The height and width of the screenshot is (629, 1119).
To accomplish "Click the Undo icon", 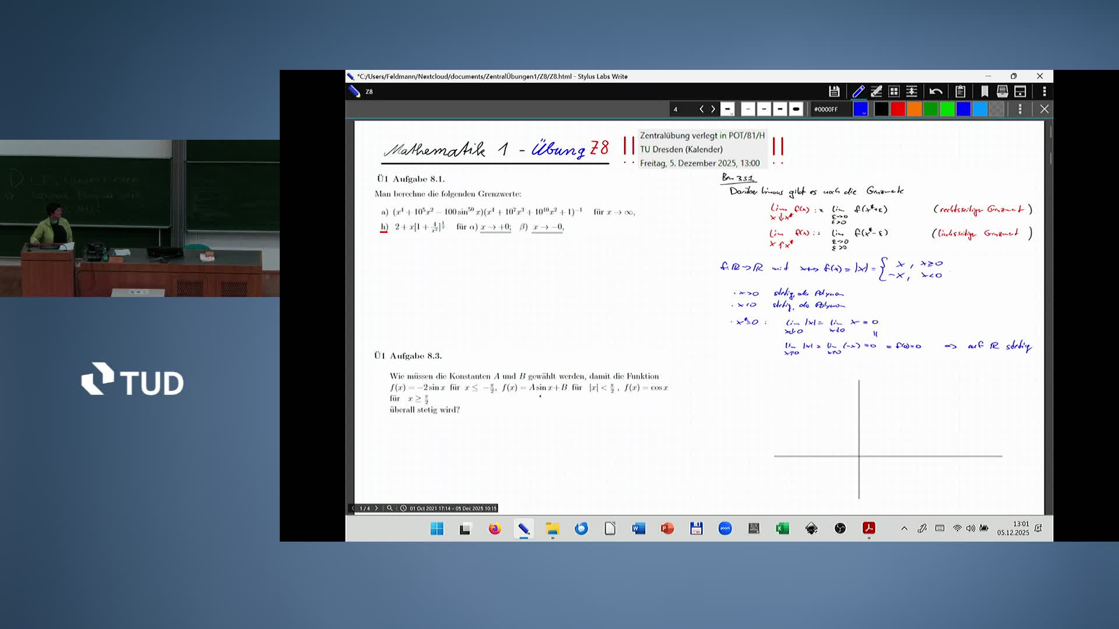I will tap(936, 91).
